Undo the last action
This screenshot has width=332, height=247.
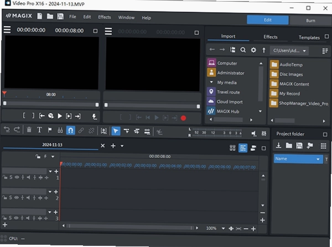(x=7, y=129)
